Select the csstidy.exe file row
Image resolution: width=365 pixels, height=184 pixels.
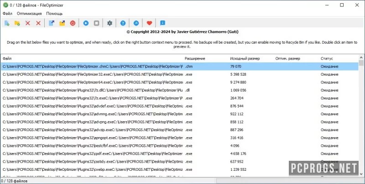179,162
